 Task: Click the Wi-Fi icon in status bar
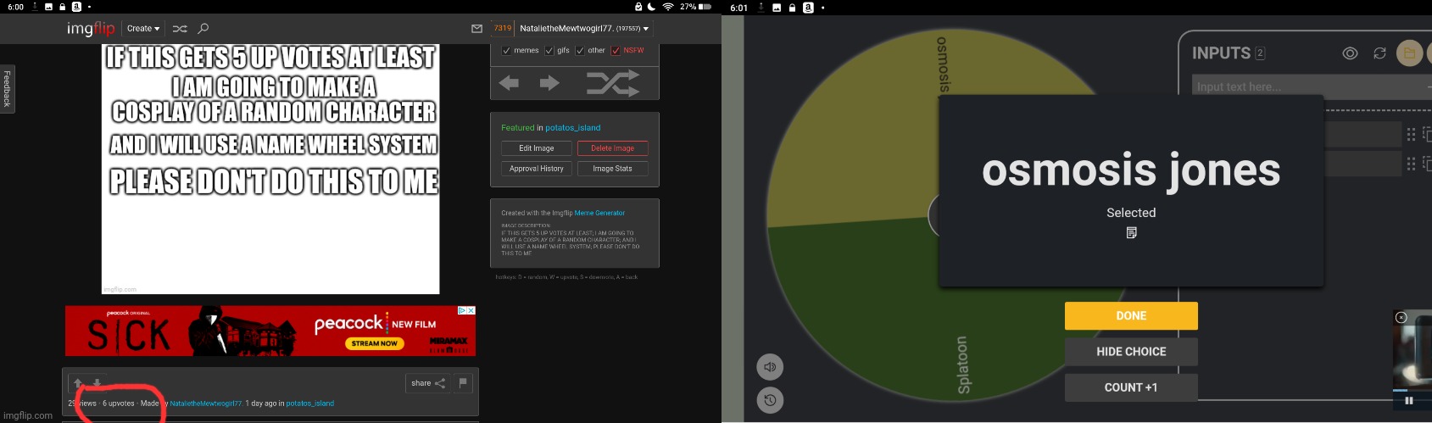click(668, 6)
